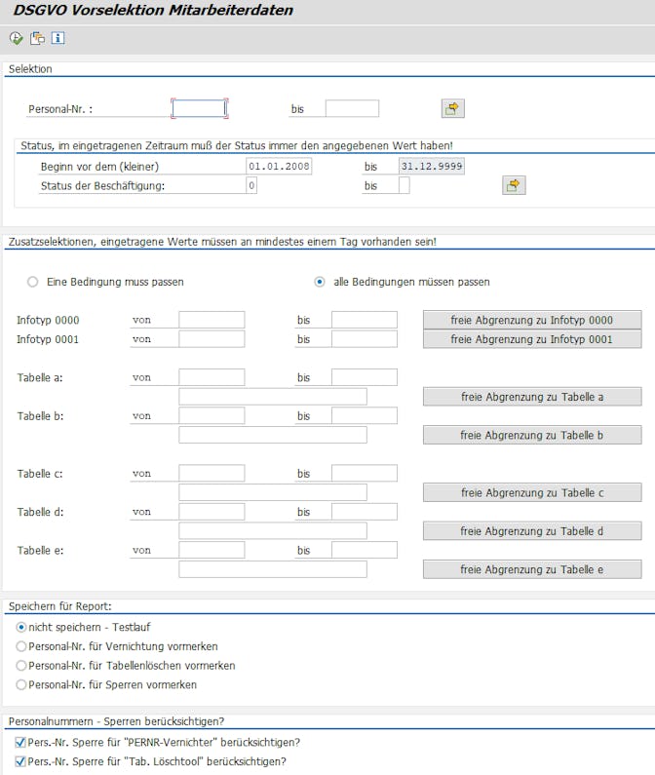Open 'freie Abgrenzung zu Tabelle c'
Image resolution: width=655 pixels, height=775 pixels.
click(x=532, y=492)
